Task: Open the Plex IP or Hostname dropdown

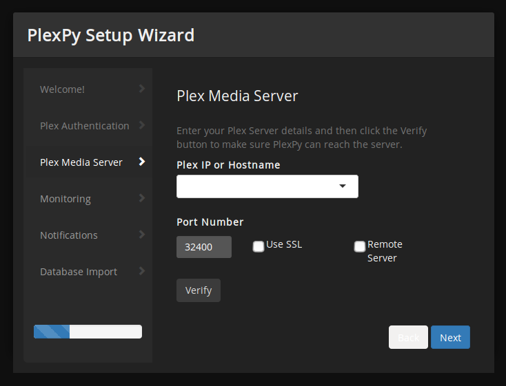Action: (267, 186)
